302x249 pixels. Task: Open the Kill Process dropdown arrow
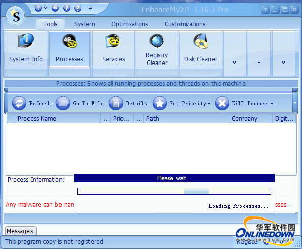[271, 104]
